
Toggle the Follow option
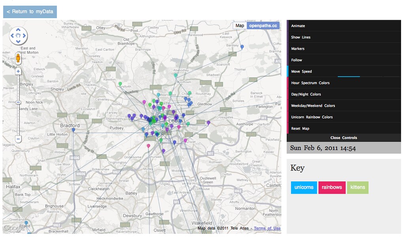[344, 60]
